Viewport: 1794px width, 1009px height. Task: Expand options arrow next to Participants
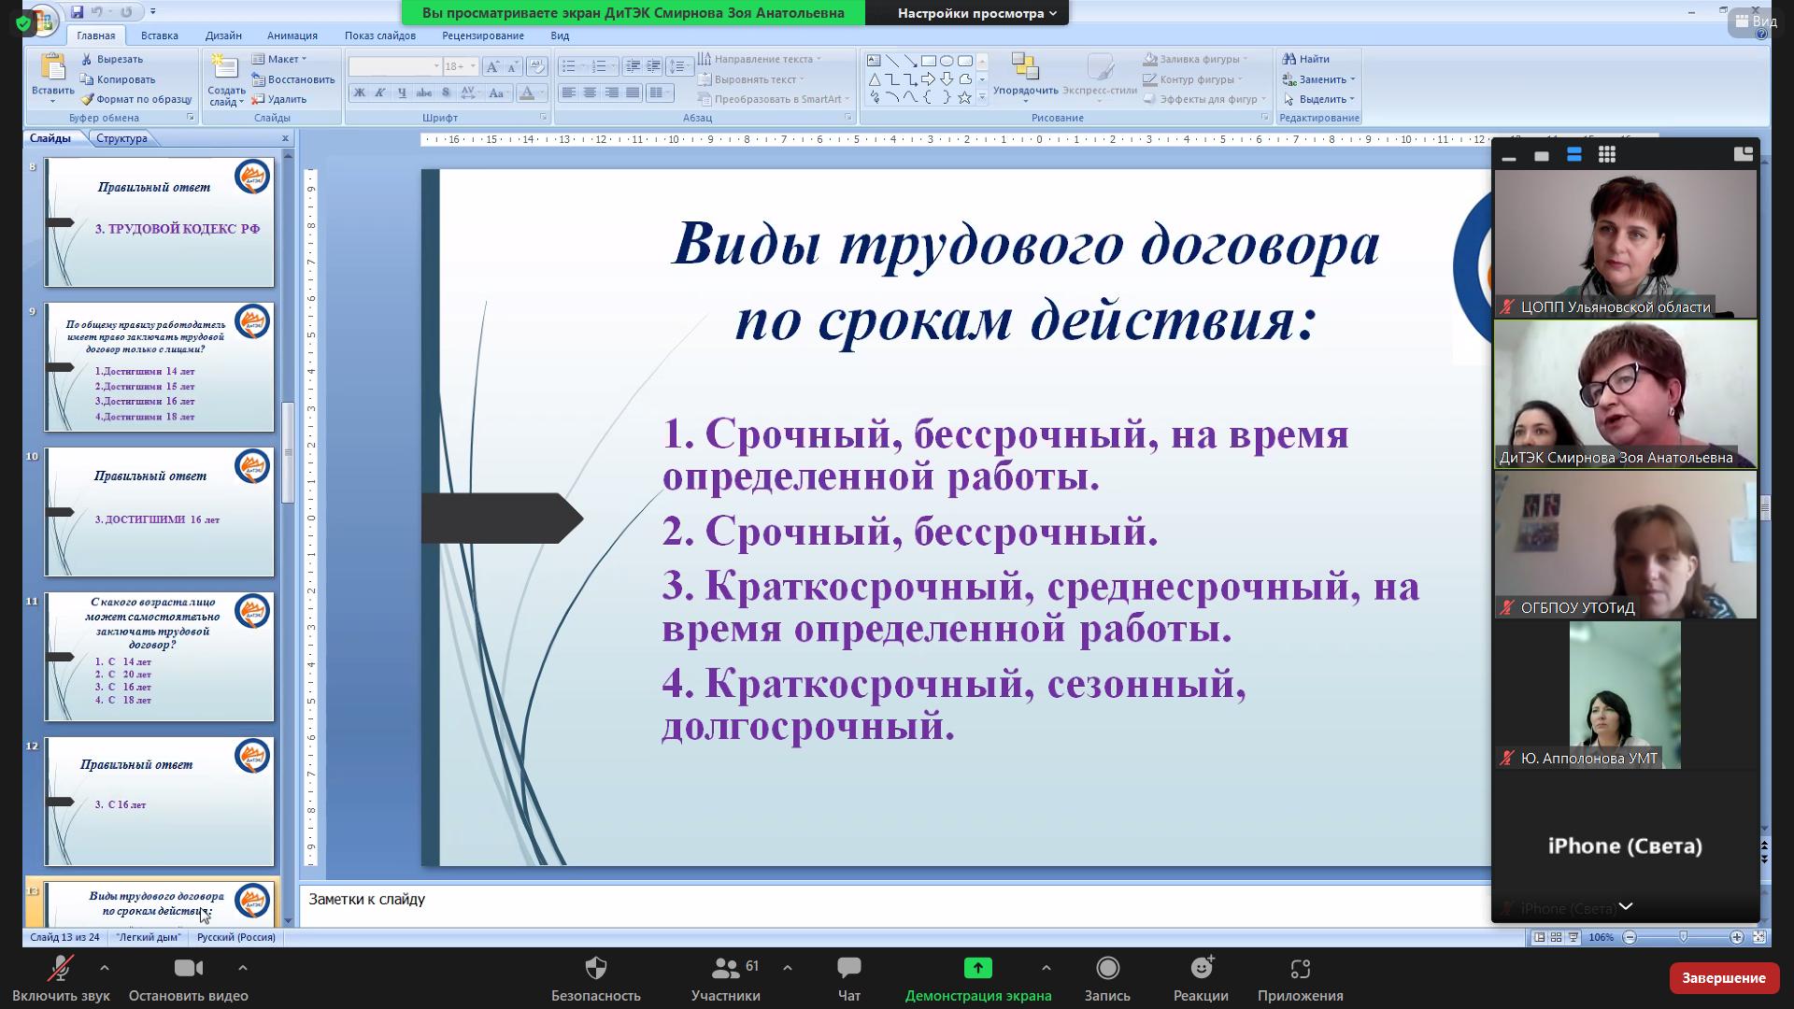pos(788,968)
